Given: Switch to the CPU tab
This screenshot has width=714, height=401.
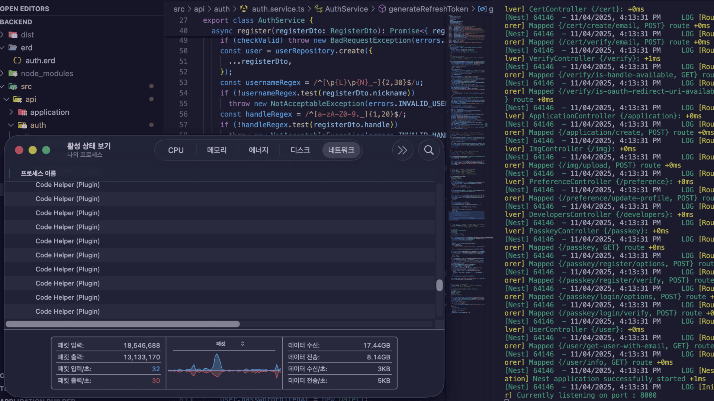Looking at the screenshot, I should [x=176, y=150].
